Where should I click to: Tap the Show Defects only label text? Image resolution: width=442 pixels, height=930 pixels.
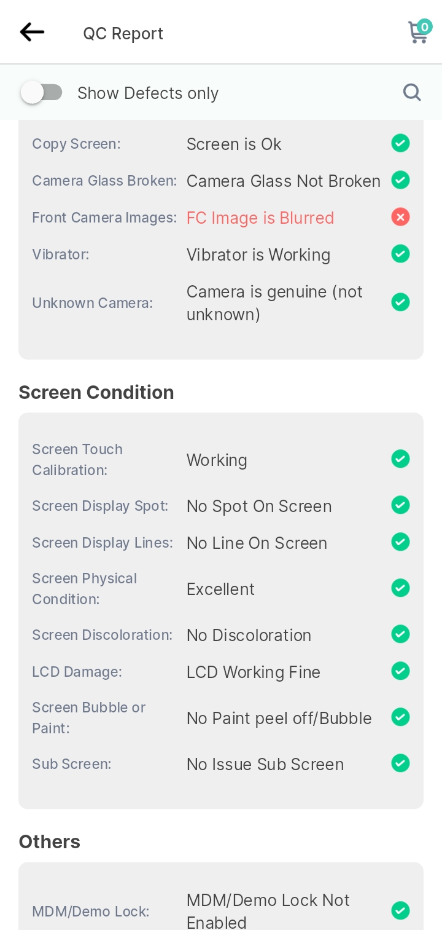coord(148,93)
